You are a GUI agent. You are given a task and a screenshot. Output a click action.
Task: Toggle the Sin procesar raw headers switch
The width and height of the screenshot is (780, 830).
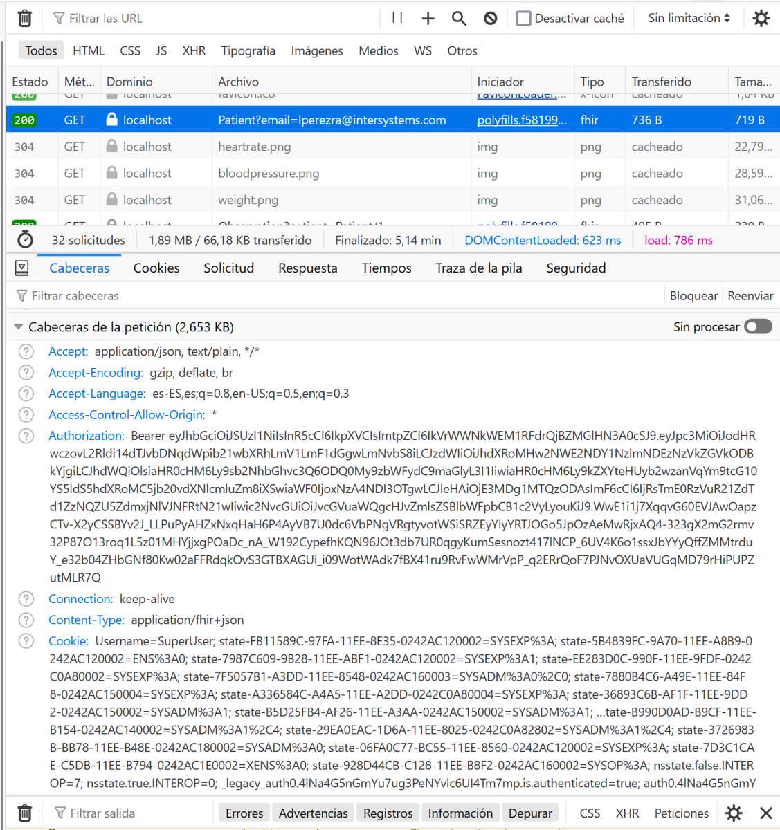pyautogui.click(x=758, y=326)
